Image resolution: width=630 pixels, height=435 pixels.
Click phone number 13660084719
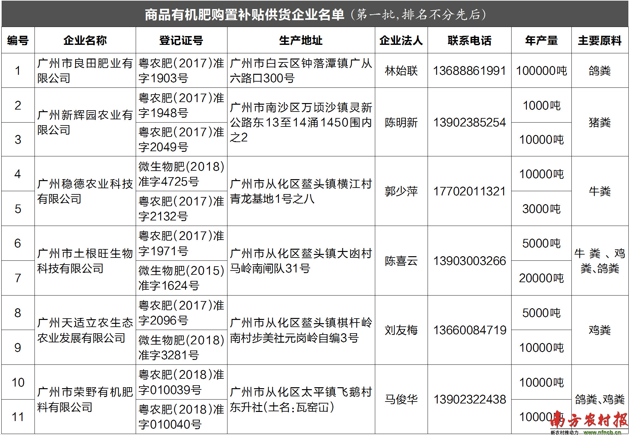pyautogui.click(x=470, y=330)
